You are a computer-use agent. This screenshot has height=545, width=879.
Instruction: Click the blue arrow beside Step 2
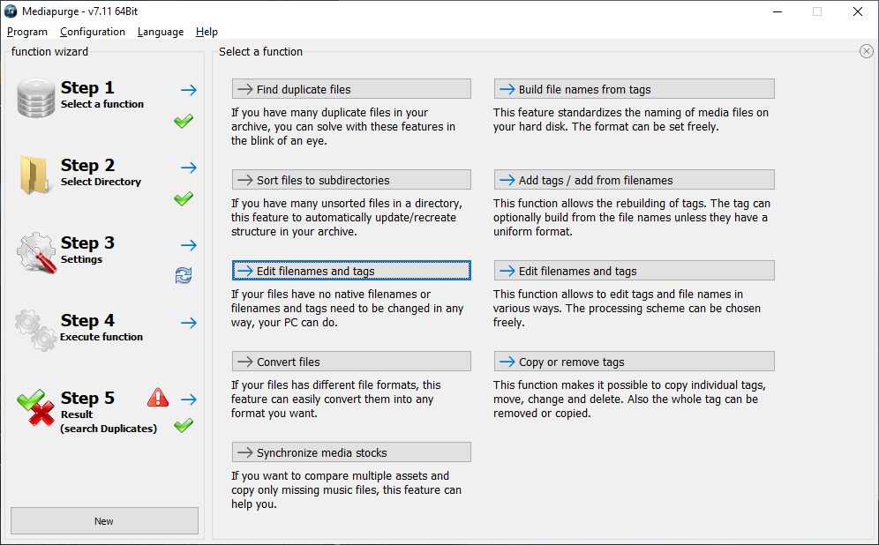189,168
